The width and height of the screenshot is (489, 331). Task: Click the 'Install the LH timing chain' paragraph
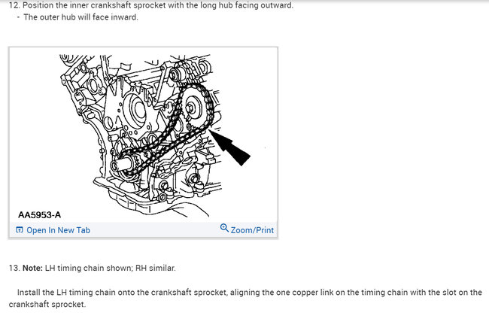[x=245, y=298]
